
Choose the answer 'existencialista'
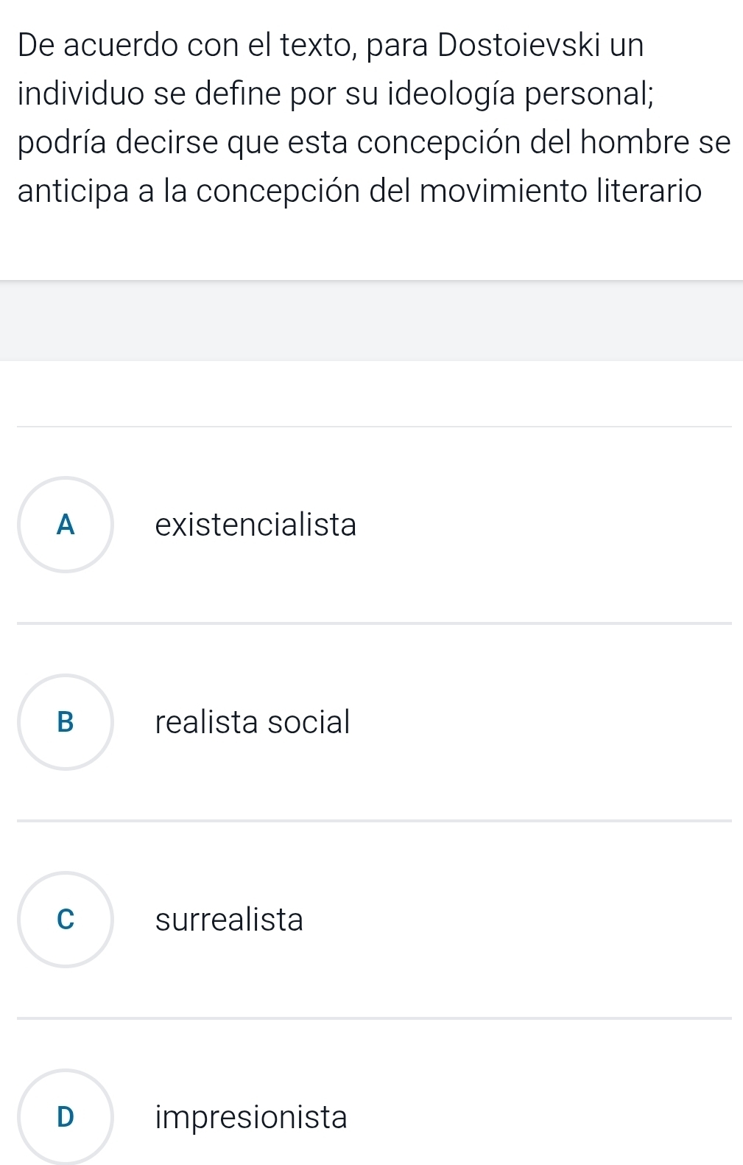[256, 525]
